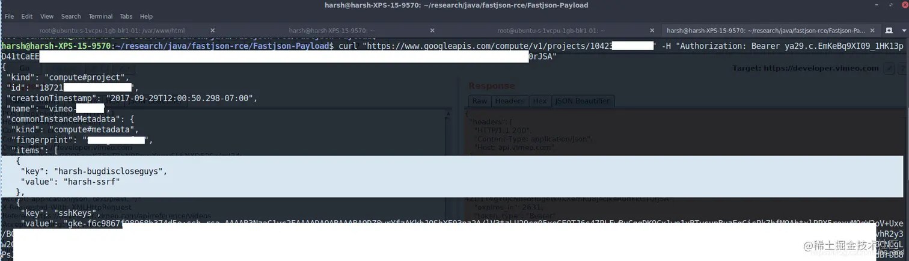This screenshot has height=261, width=909.
Task: Open a new terminal tab via tab-bar icon
Action: tap(889, 31)
